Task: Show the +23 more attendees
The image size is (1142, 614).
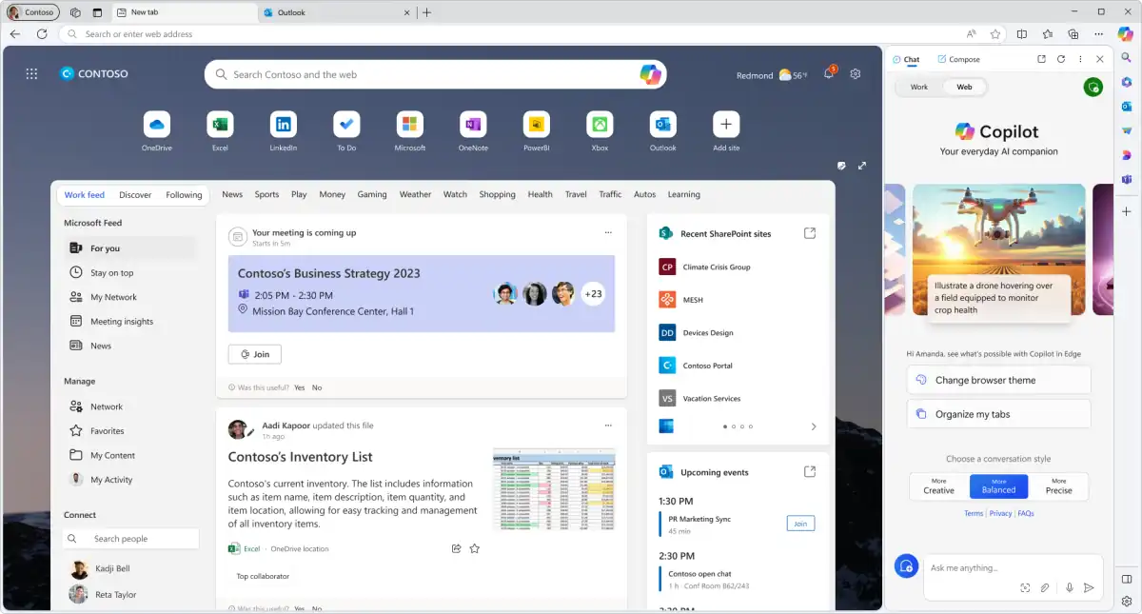Action: (594, 293)
